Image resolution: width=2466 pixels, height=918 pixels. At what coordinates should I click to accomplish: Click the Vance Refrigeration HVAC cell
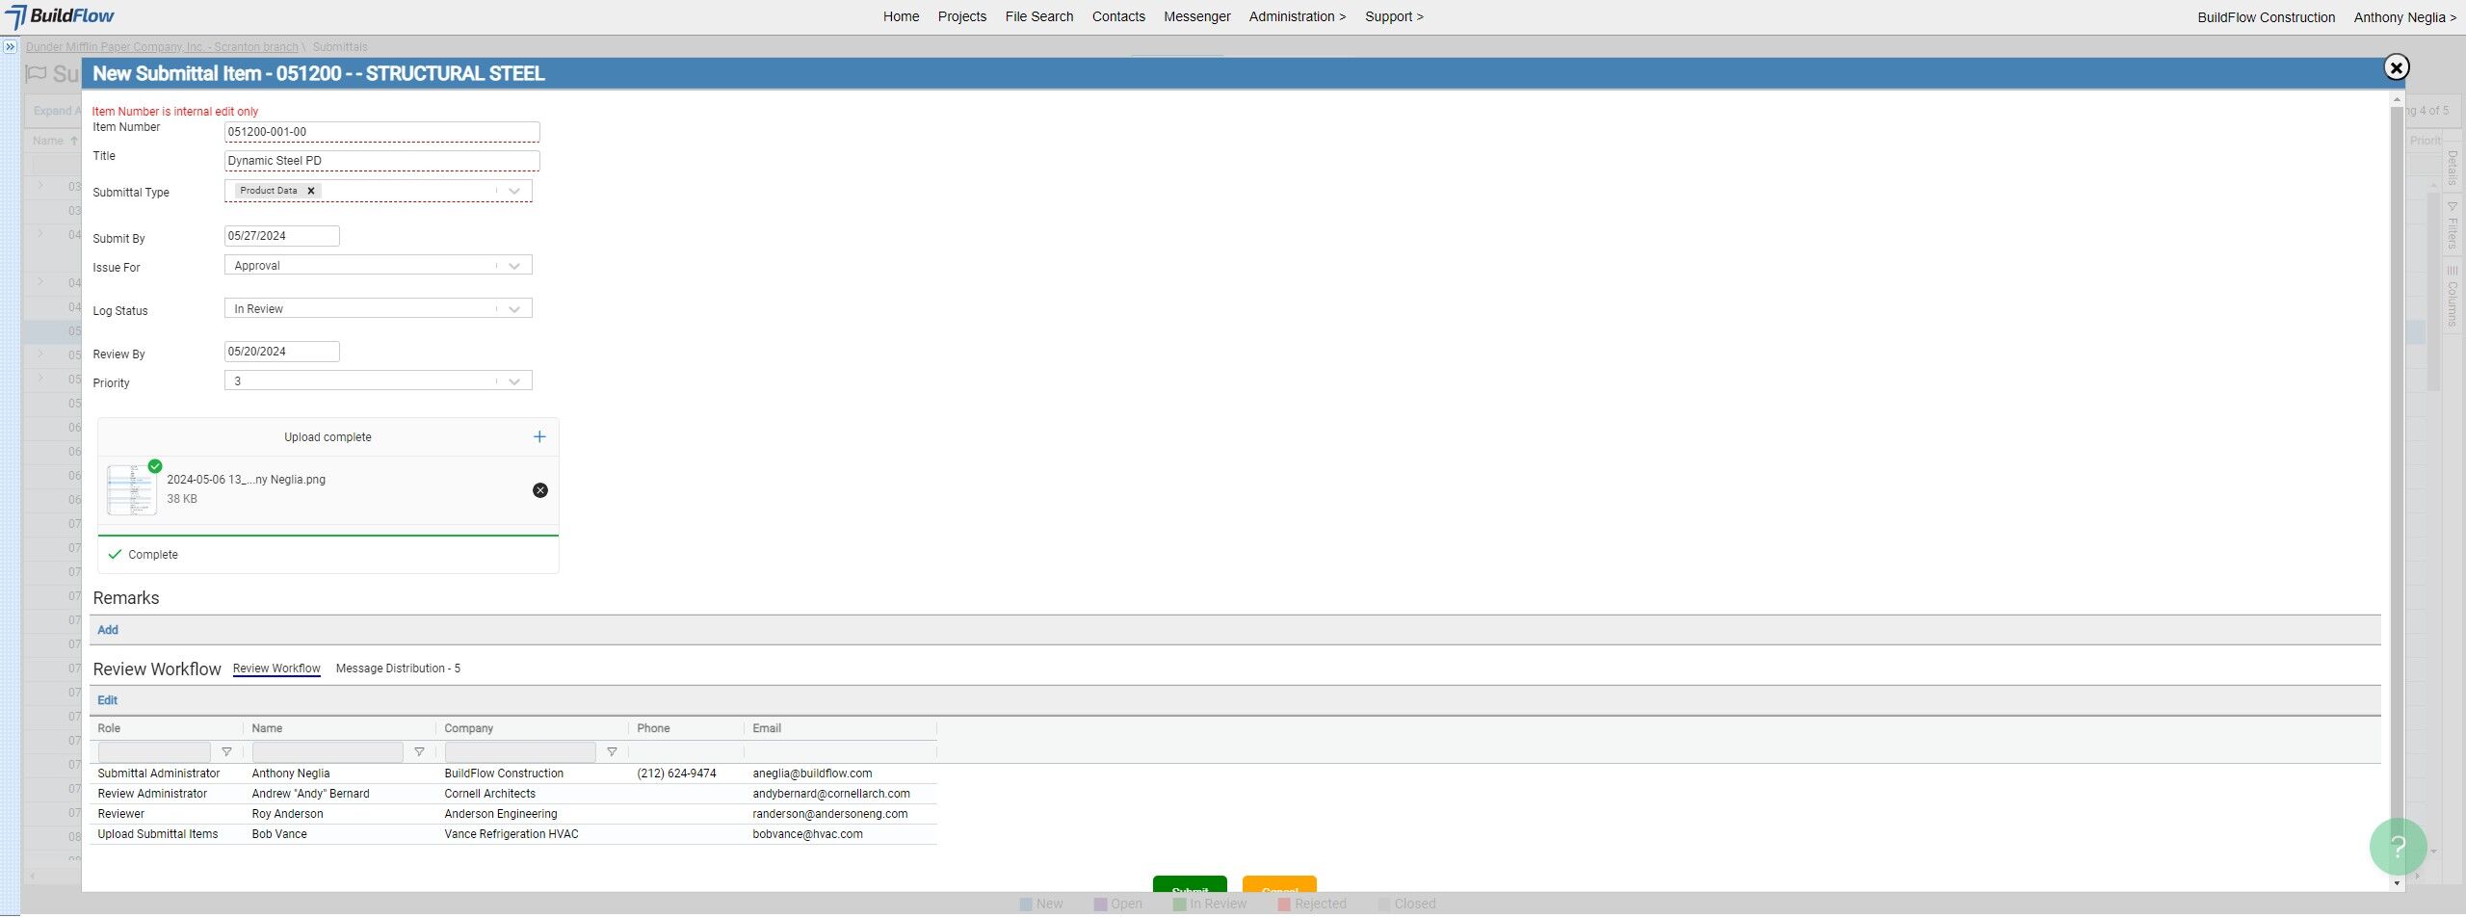512,834
